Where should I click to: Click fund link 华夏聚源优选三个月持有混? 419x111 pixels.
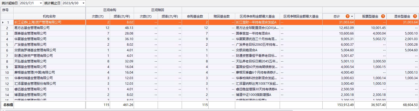pyautogui.click(x=256, y=39)
